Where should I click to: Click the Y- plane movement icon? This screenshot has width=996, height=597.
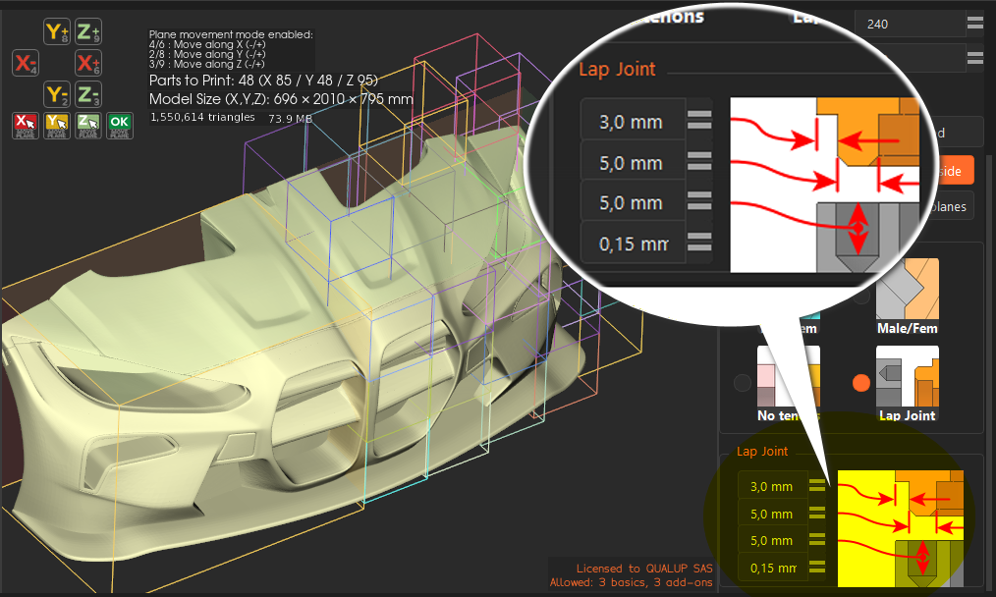[x=57, y=94]
